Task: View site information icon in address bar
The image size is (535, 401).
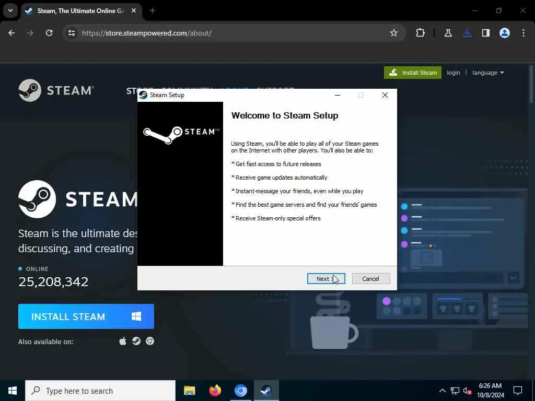Action: [x=71, y=33]
